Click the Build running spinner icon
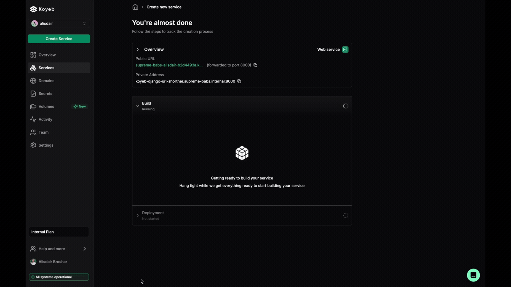The image size is (511, 287). [346, 106]
